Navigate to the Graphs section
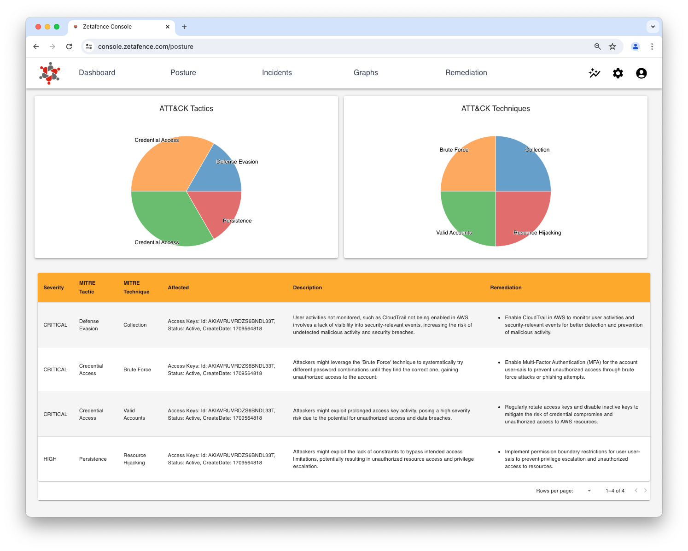 point(366,73)
